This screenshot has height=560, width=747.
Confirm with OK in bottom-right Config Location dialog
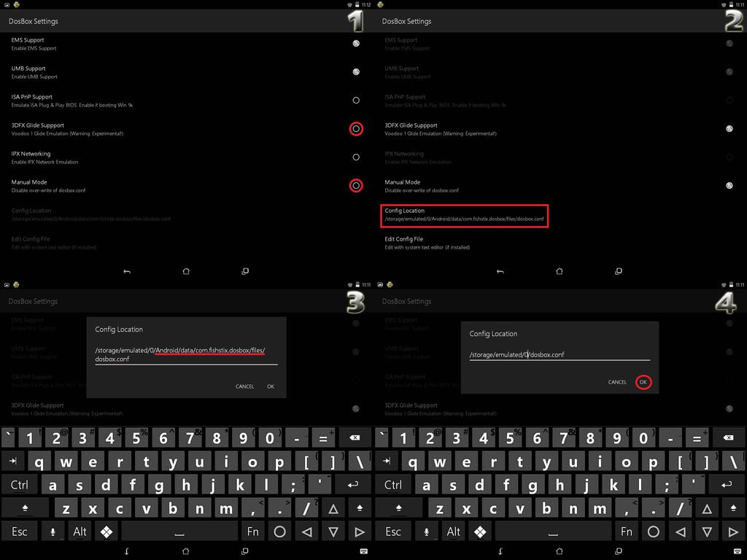click(643, 382)
